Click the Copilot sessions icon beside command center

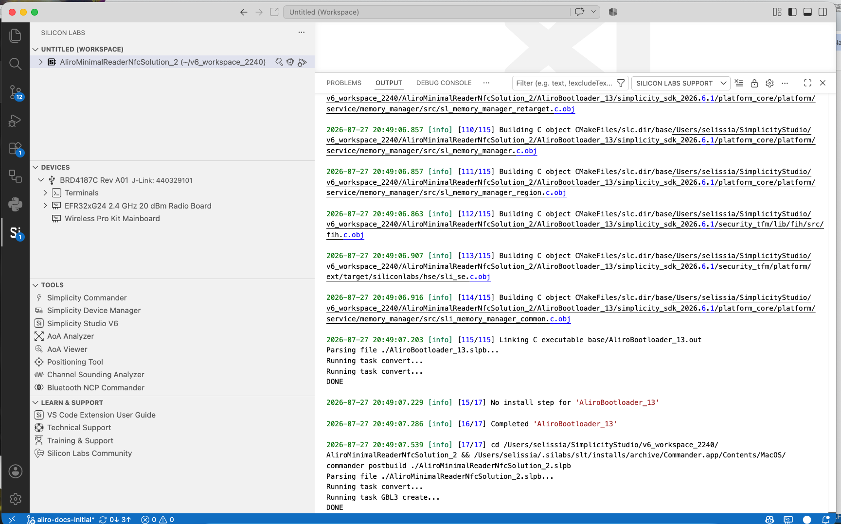tap(613, 12)
